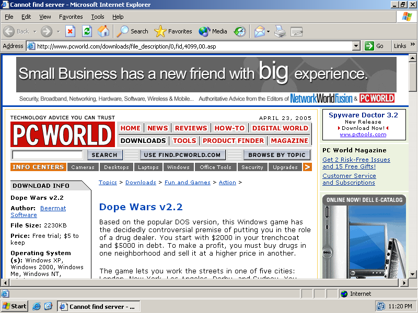Open the Media pane from the toolbar

tap(213, 31)
